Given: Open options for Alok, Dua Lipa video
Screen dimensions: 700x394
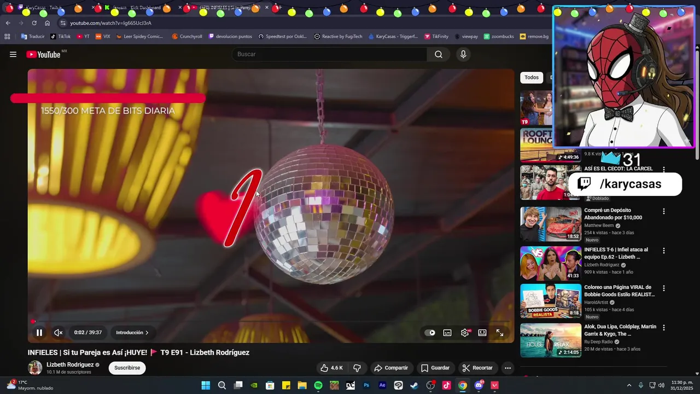Looking at the screenshot, I should (x=664, y=328).
